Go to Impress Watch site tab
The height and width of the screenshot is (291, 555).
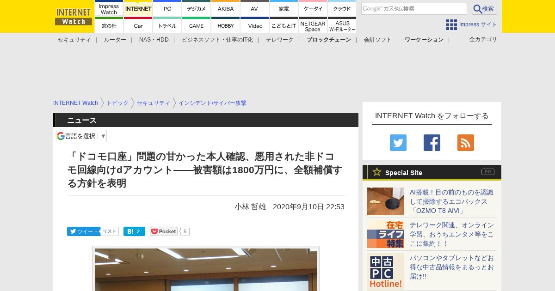point(109,8)
